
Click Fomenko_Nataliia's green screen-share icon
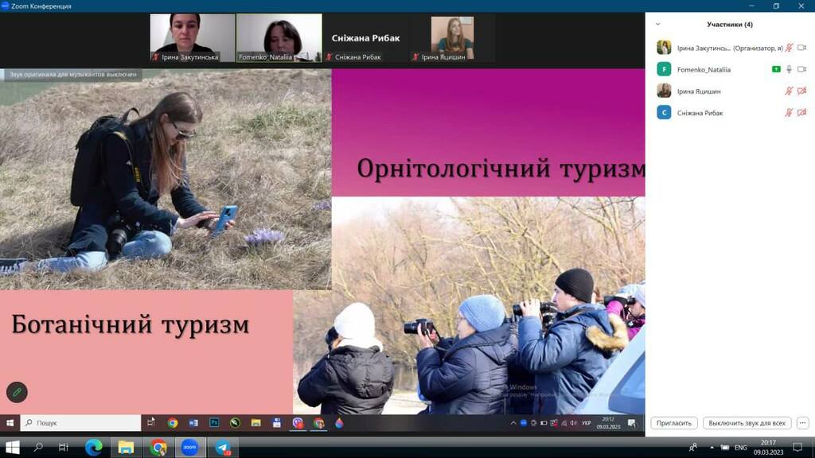[776, 69]
